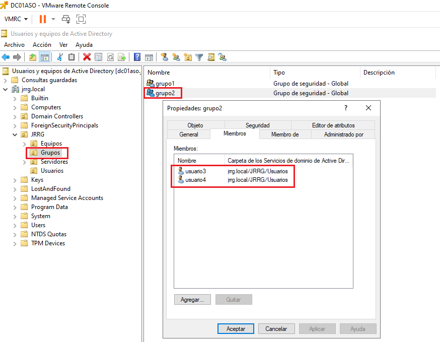440x342 pixels.
Task: Open the VMRC dropdown menu
Action: point(16,19)
